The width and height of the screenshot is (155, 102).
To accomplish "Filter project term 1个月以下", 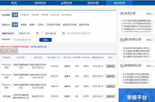I will [x=25, y=15].
